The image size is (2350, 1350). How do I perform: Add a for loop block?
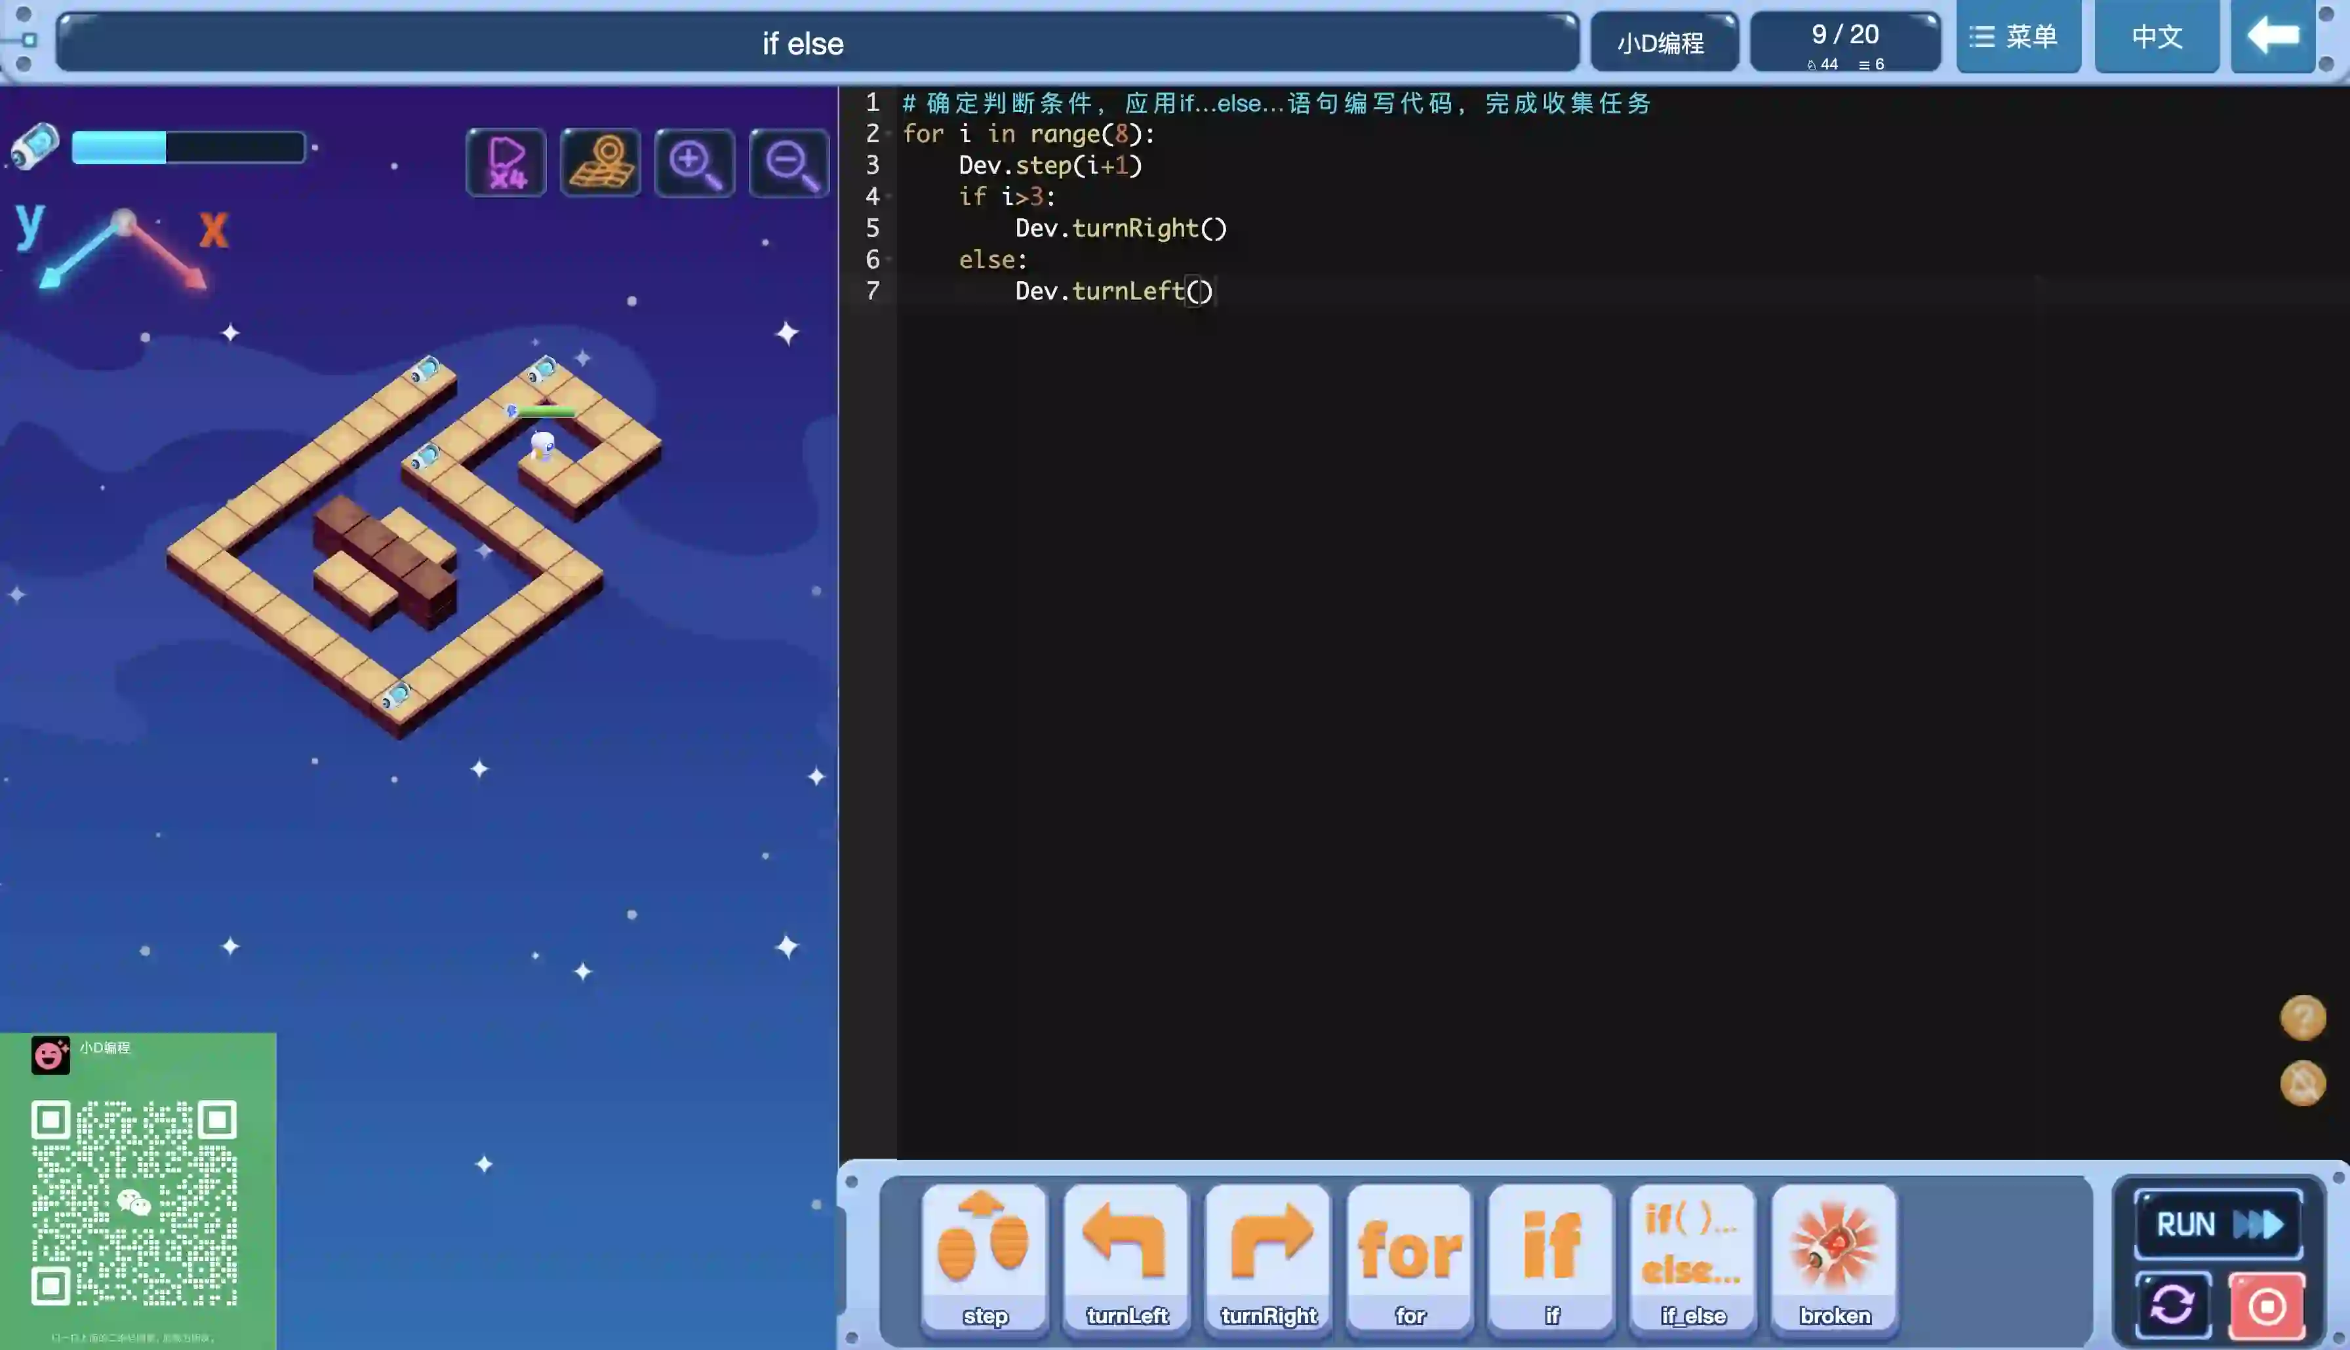point(1410,1256)
